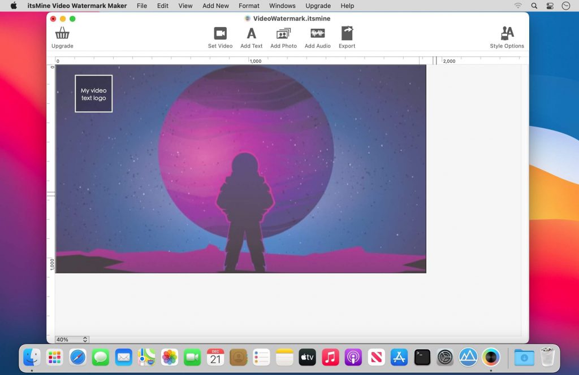Open the Format menu

click(248, 6)
